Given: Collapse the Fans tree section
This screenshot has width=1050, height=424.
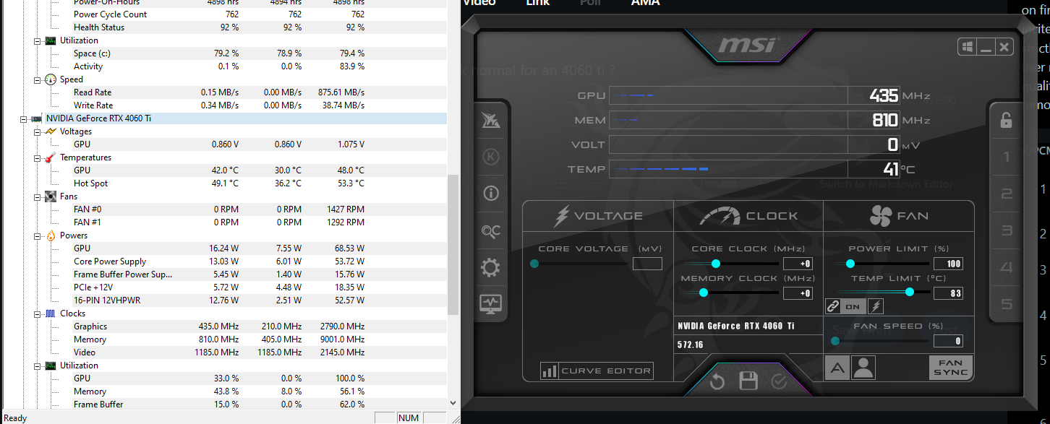Looking at the screenshot, I should click(x=38, y=196).
